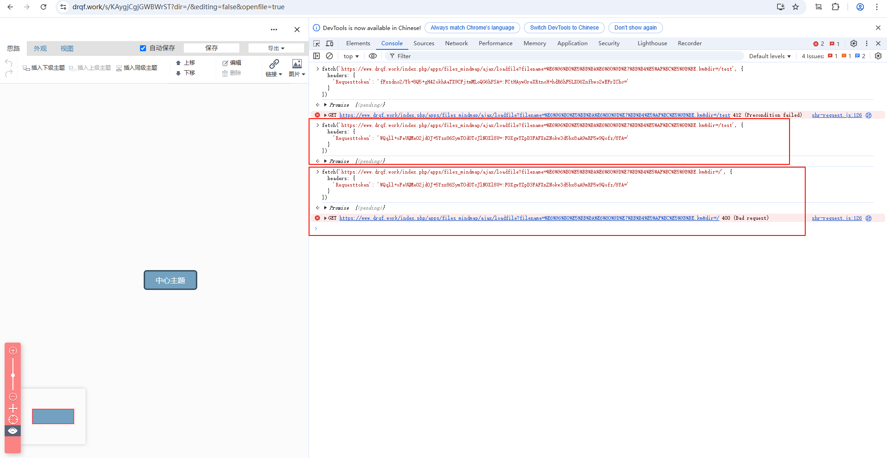Open the browser extensions puzzle icon
The height and width of the screenshot is (458, 887).
point(835,7)
